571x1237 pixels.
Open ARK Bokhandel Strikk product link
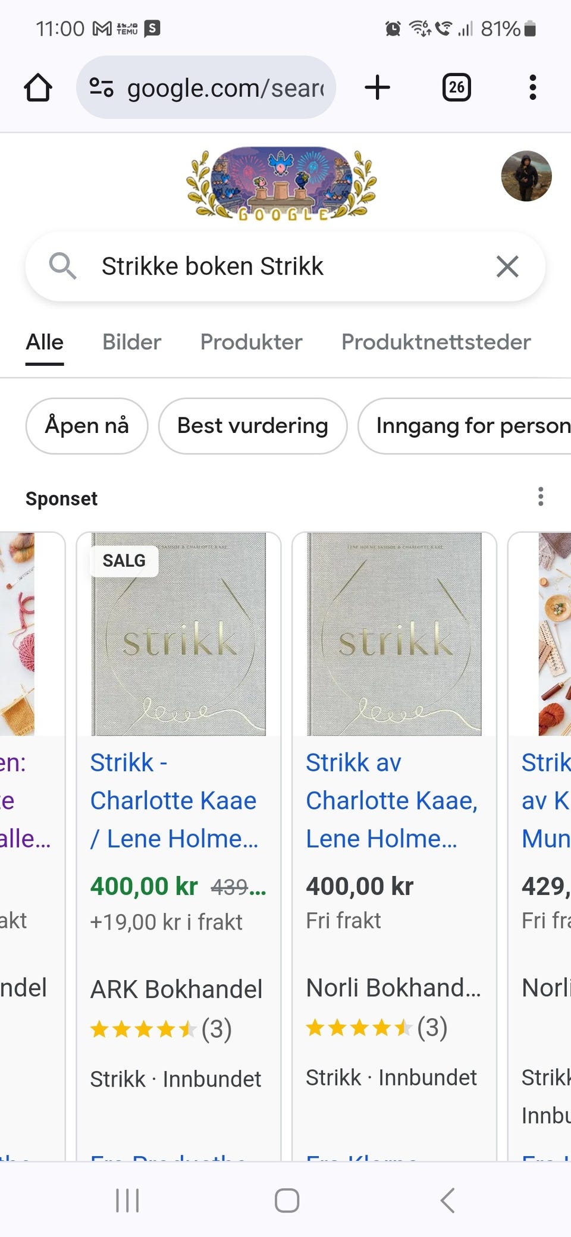pyautogui.click(x=174, y=800)
